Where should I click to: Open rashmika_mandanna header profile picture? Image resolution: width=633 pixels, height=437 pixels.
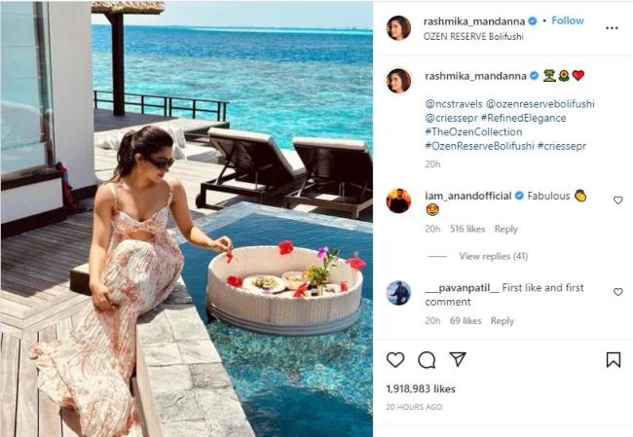(x=398, y=28)
